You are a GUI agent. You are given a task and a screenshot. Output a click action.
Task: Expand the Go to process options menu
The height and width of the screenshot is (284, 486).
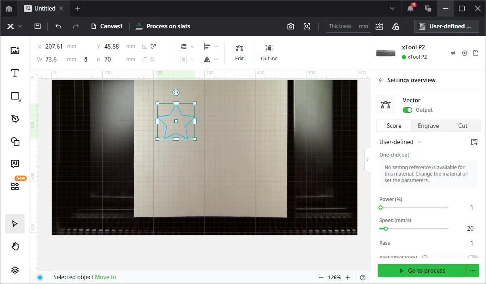(472, 271)
